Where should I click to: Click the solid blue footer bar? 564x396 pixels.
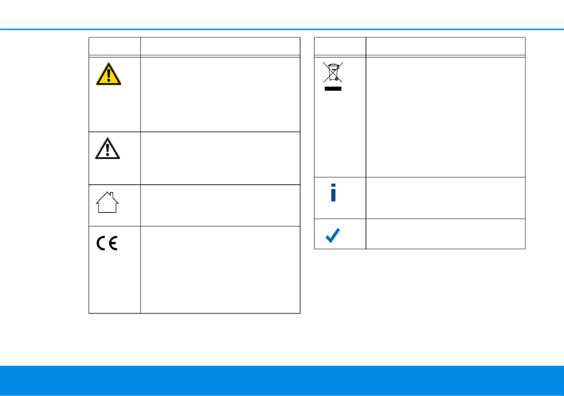tap(282, 381)
